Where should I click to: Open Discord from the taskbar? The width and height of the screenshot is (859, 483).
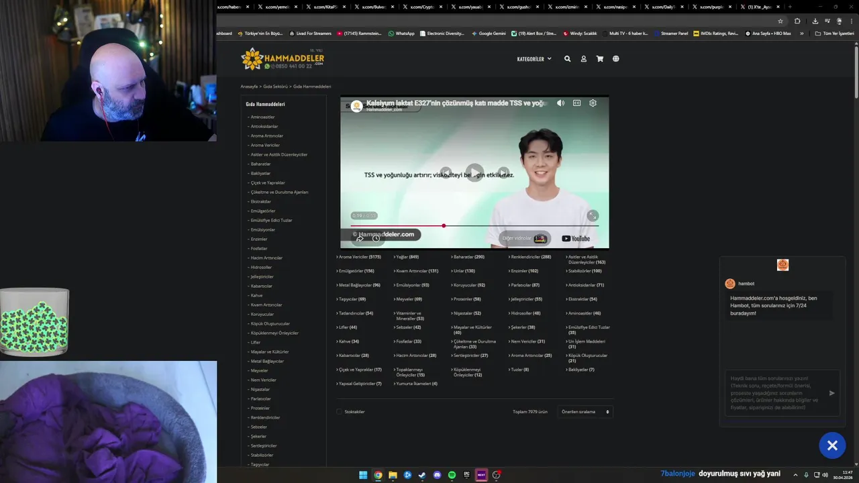tap(437, 475)
